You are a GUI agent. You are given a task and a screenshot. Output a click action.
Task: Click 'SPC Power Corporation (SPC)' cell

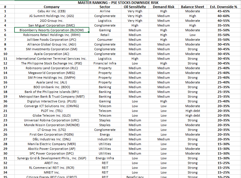pyautogui.click(x=52, y=153)
